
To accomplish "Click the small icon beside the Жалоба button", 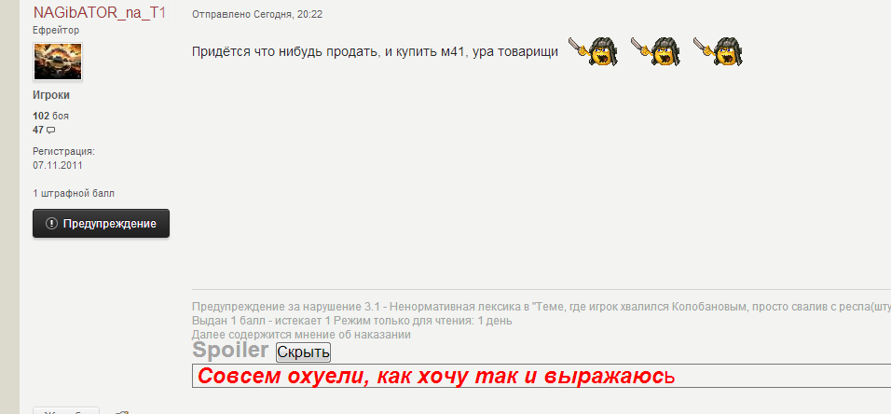I will click(121, 412).
